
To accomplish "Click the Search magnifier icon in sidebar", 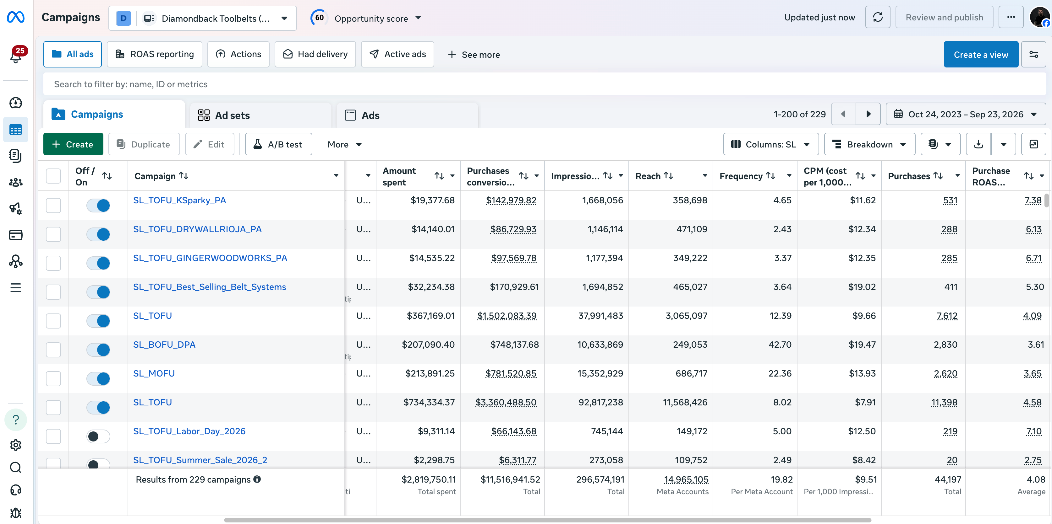I will [15, 467].
